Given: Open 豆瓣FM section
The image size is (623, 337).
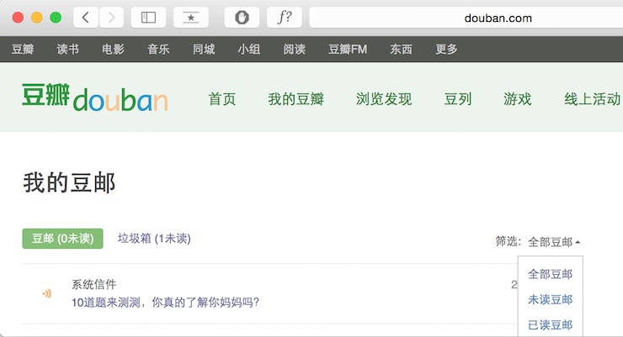Looking at the screenshot, I should tap(348, 49).
